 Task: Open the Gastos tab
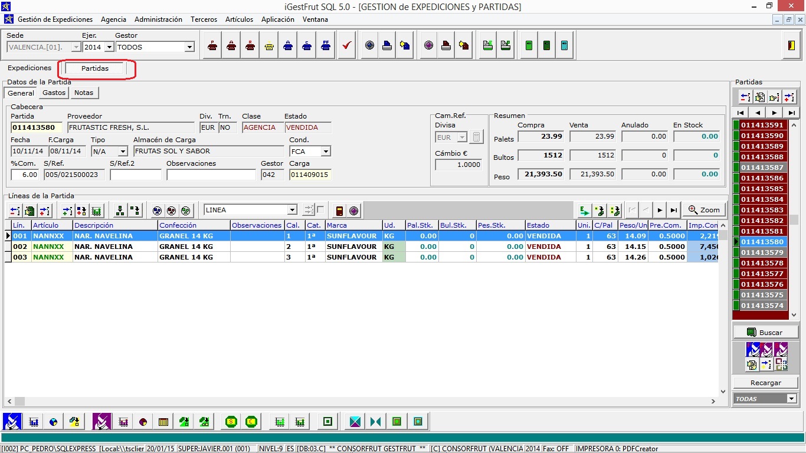[x=54, y=93]
